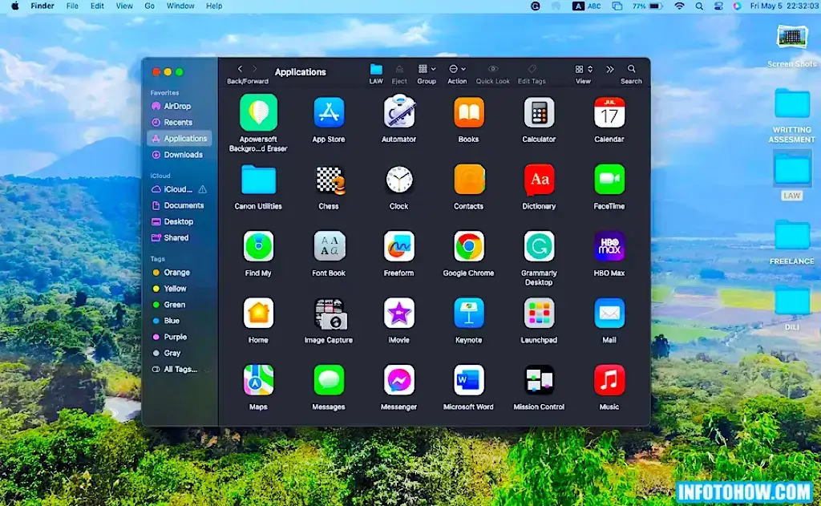Open the Canon Utilities folder
The image size is (821, 506).
(x=258, y=180)
